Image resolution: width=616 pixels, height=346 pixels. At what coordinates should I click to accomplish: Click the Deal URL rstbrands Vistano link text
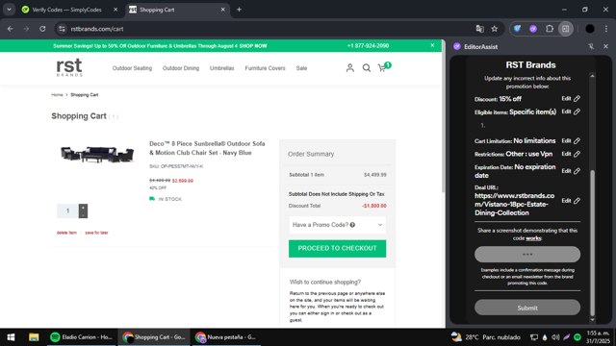514,204
